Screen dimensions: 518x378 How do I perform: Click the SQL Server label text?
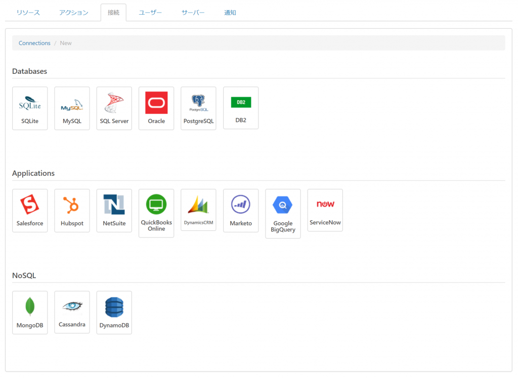[114, 121]
